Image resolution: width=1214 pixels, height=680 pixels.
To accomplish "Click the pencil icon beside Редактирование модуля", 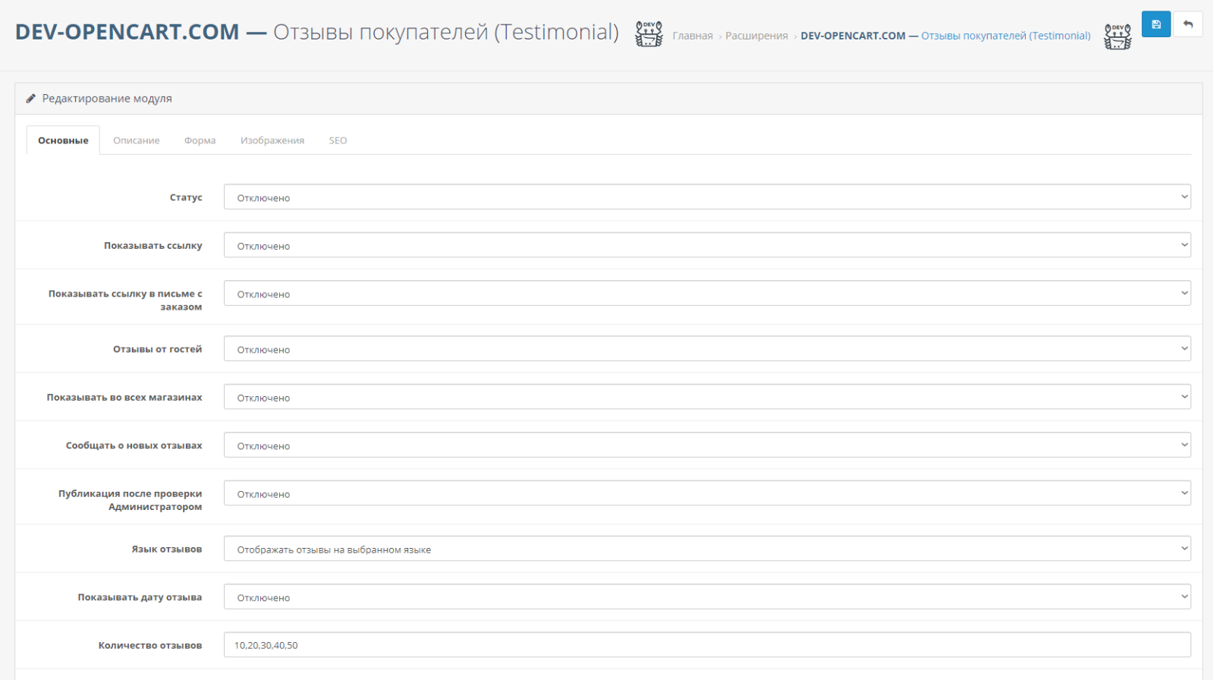I will tap(31, 99).
